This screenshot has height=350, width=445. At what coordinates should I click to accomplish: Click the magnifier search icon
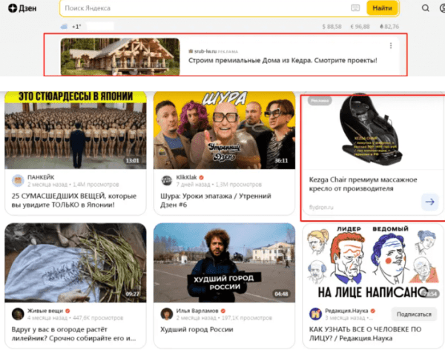tap(425, 9)
